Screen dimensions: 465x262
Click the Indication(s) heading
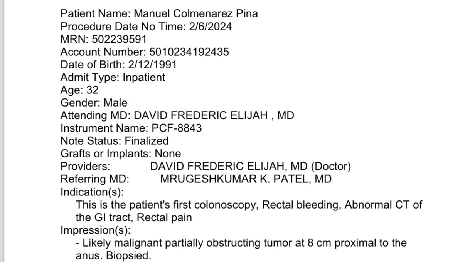tap(92, 192)
